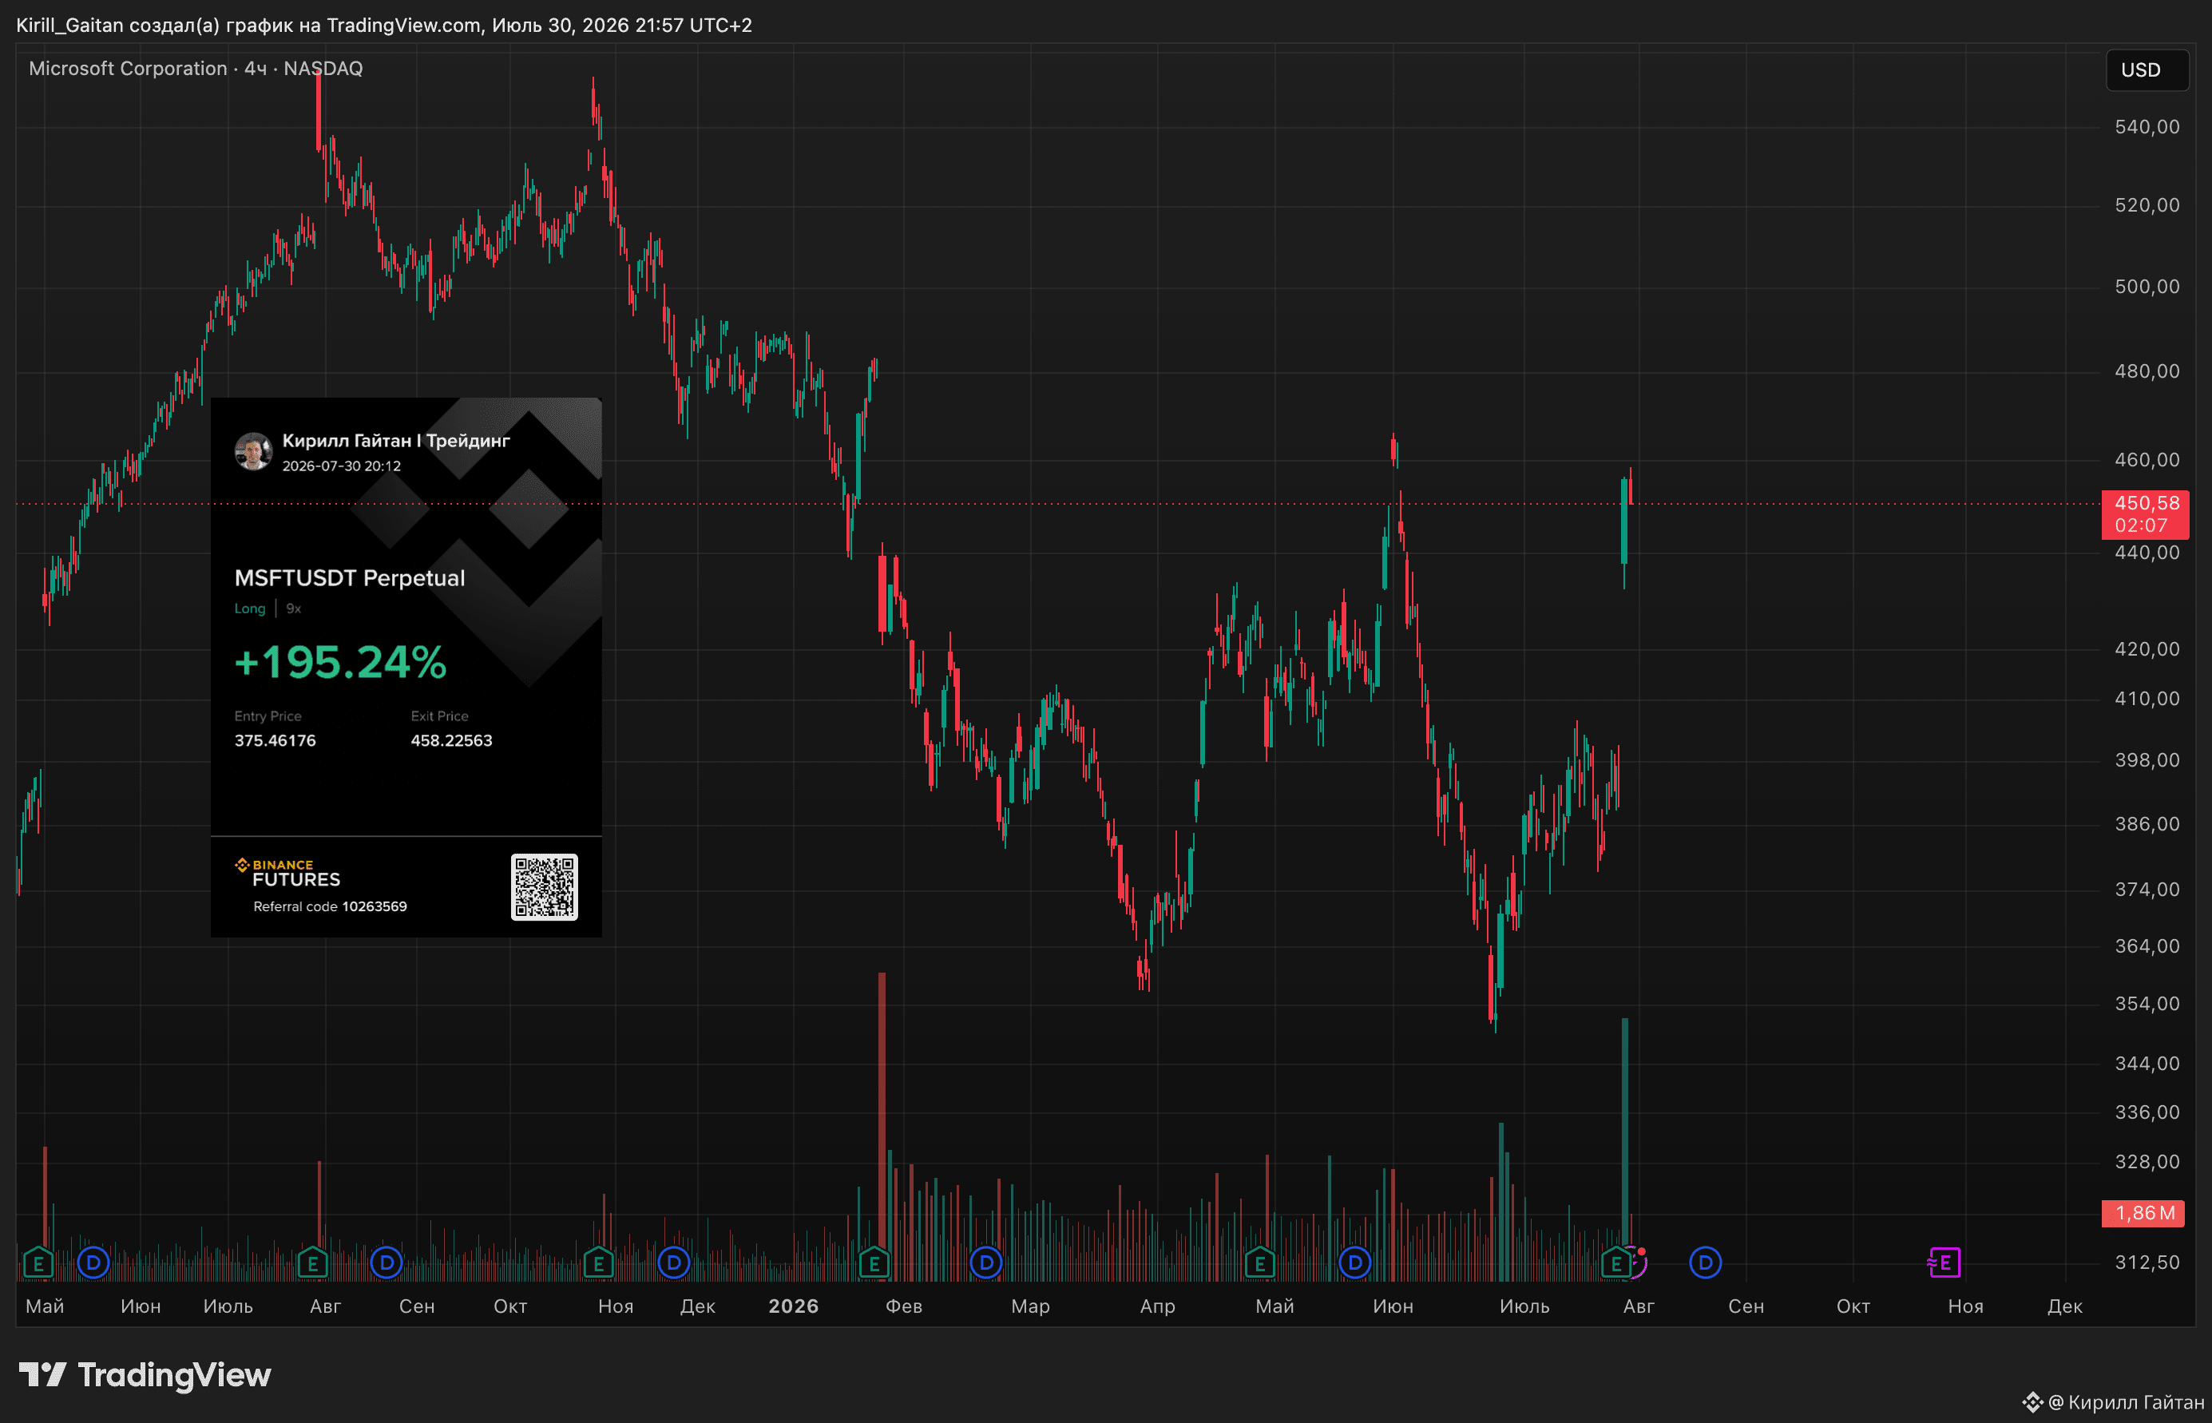Open the USD currency selector
This screenshot has height=1423, width=2212.
2147,70
